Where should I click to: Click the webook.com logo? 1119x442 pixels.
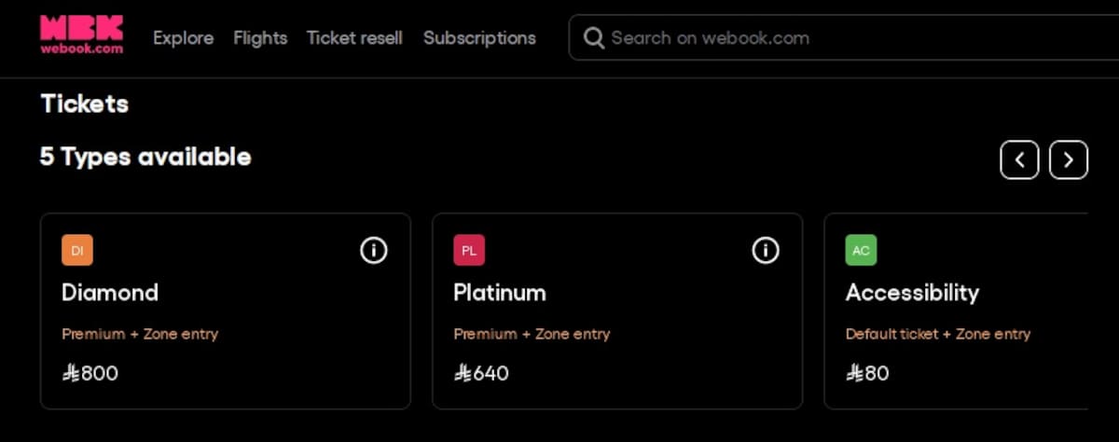(81, 35)
